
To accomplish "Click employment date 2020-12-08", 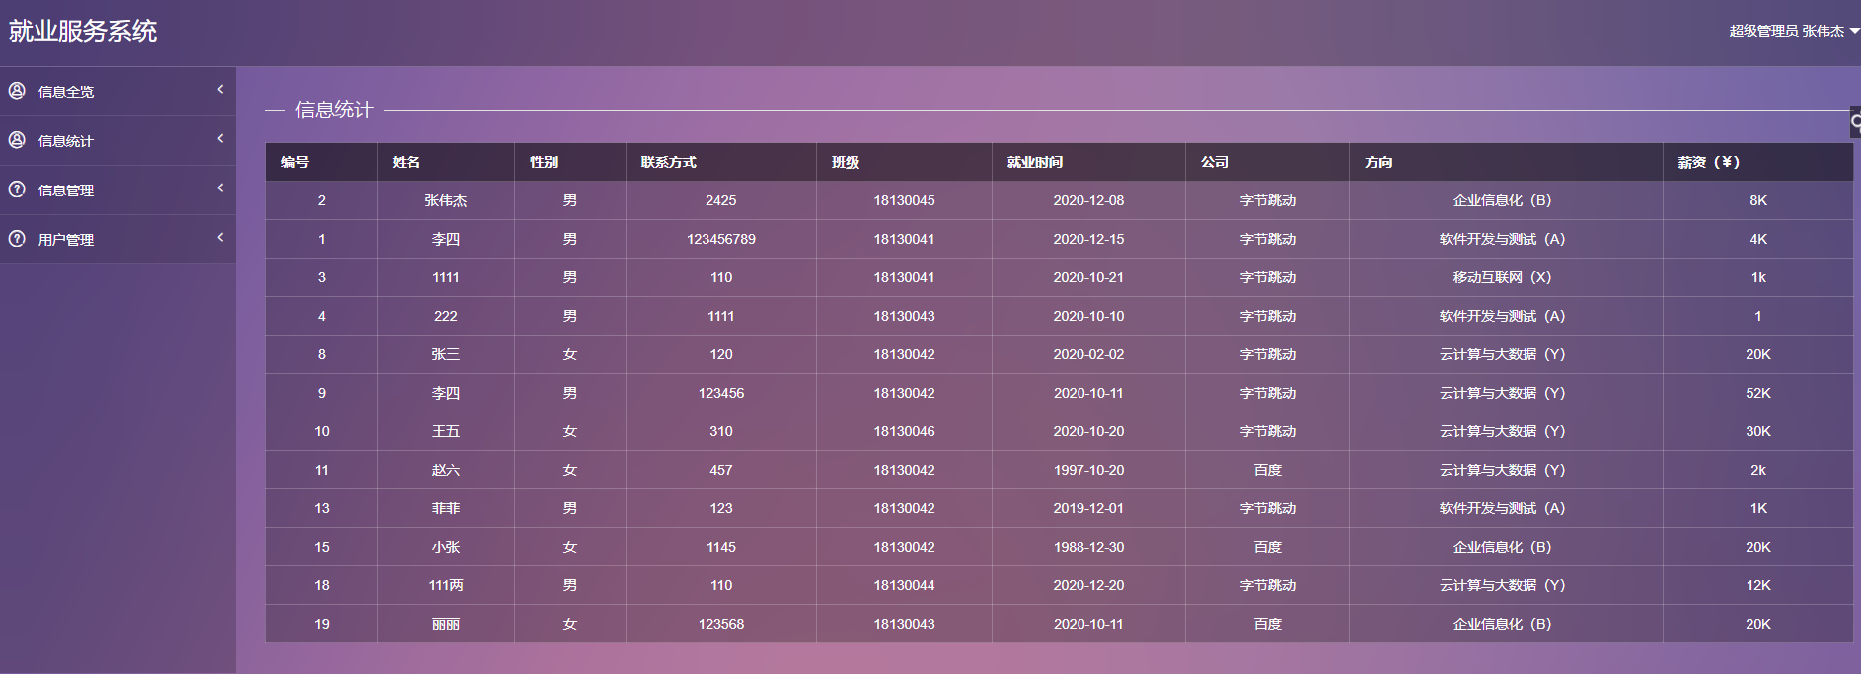I will [1088, 200].
